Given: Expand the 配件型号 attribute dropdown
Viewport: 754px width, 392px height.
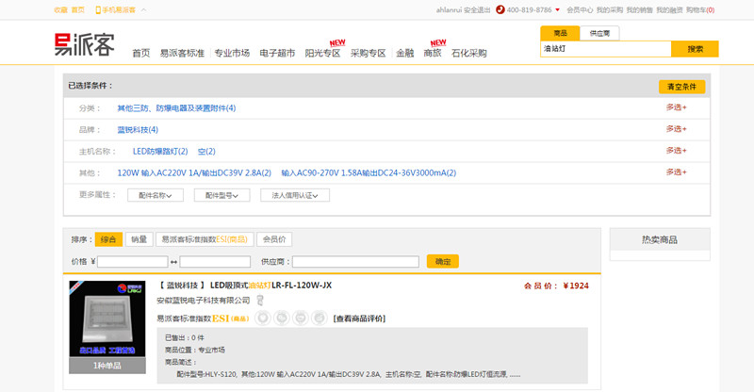Looking at the screenshot, I should coord(221,195).
